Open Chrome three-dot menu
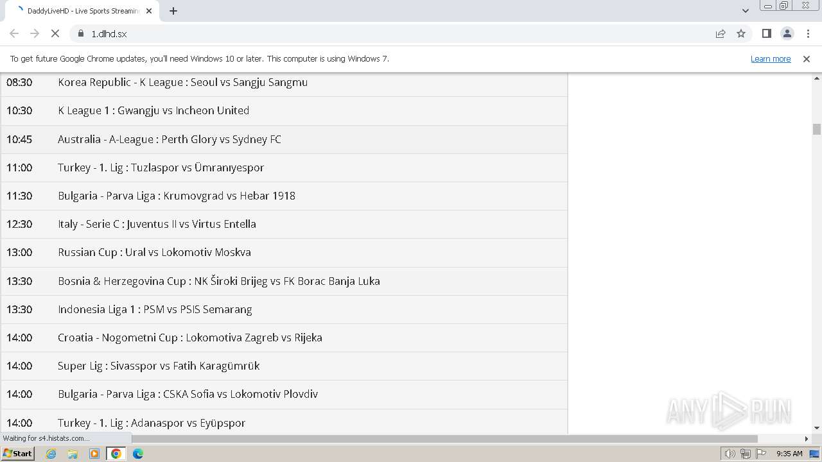Screen dimensions: 822x462 click(x=808, y=33)
